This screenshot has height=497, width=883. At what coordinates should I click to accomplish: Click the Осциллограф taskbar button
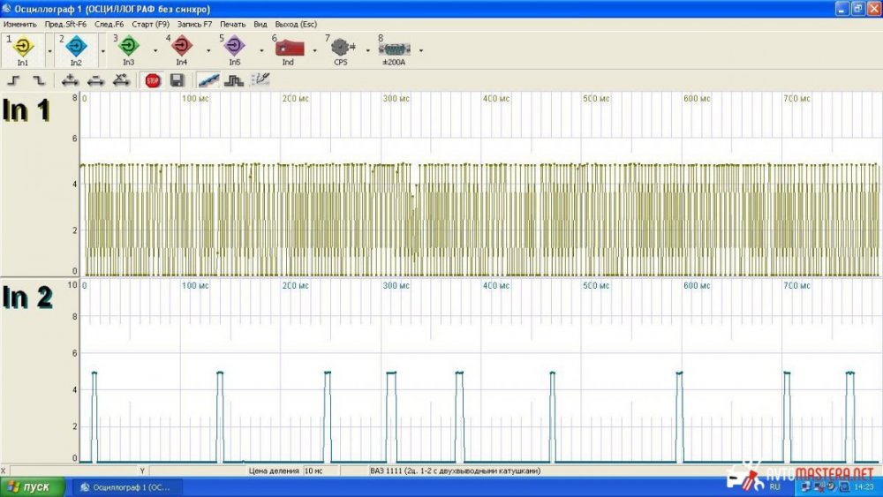[125, 486]
